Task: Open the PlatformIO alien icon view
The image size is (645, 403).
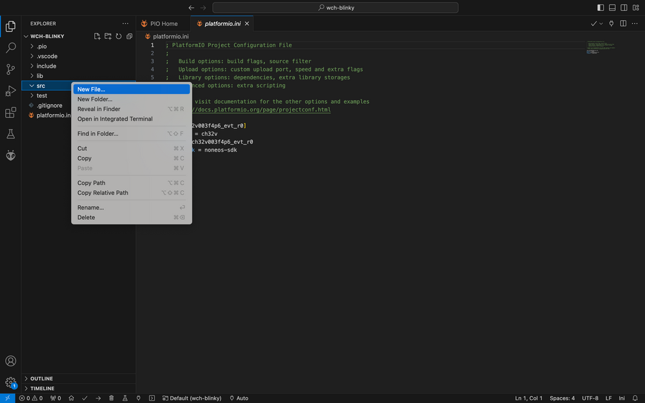Action: (10, 155)
